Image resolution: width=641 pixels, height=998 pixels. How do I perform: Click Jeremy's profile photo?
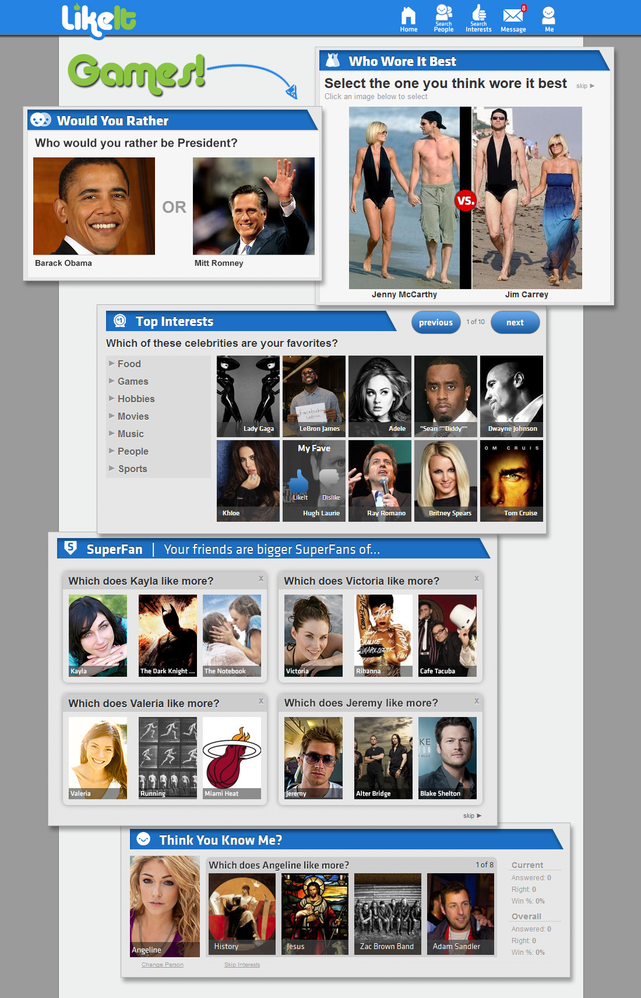[314, 758]
